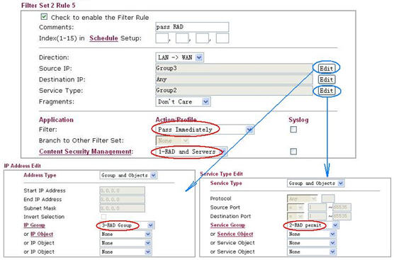Open the Schedule setup link
This screenshot has height=260, width=394.
coord(103,38)
